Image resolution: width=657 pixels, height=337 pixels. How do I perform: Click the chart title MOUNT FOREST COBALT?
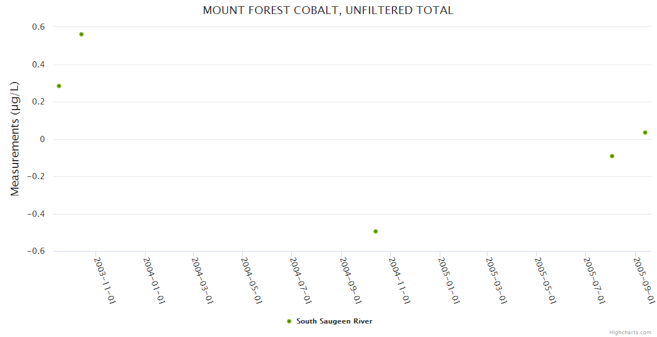(328, 11)
